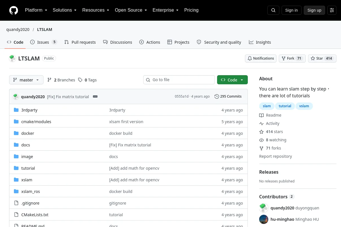Open the Readme book icon link
Screen dimensions: 341x227
point(261,115)
